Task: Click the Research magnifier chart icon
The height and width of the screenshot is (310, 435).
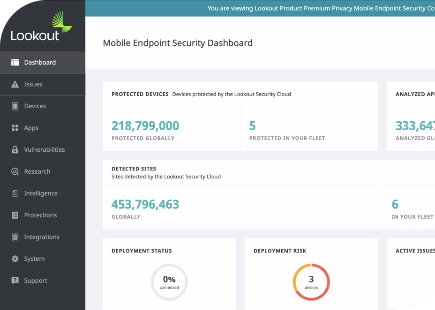Action: [15, 171]
